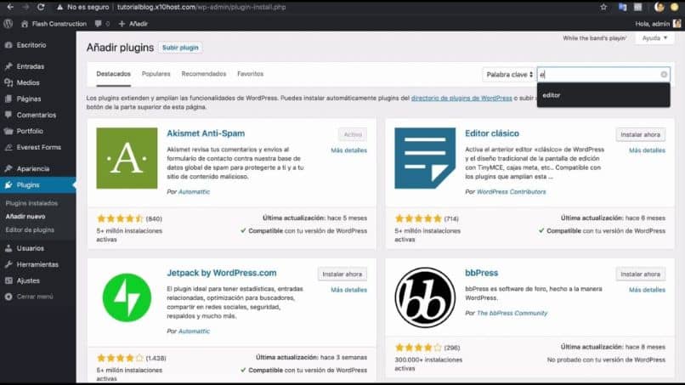Open Plugins instalados submenu item
685x385 pixels.
coord(31,203)
